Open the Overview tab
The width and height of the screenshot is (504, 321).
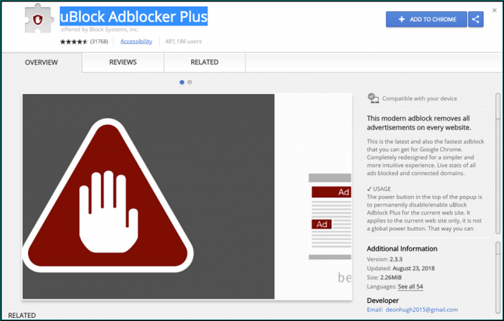click(41, 62)
